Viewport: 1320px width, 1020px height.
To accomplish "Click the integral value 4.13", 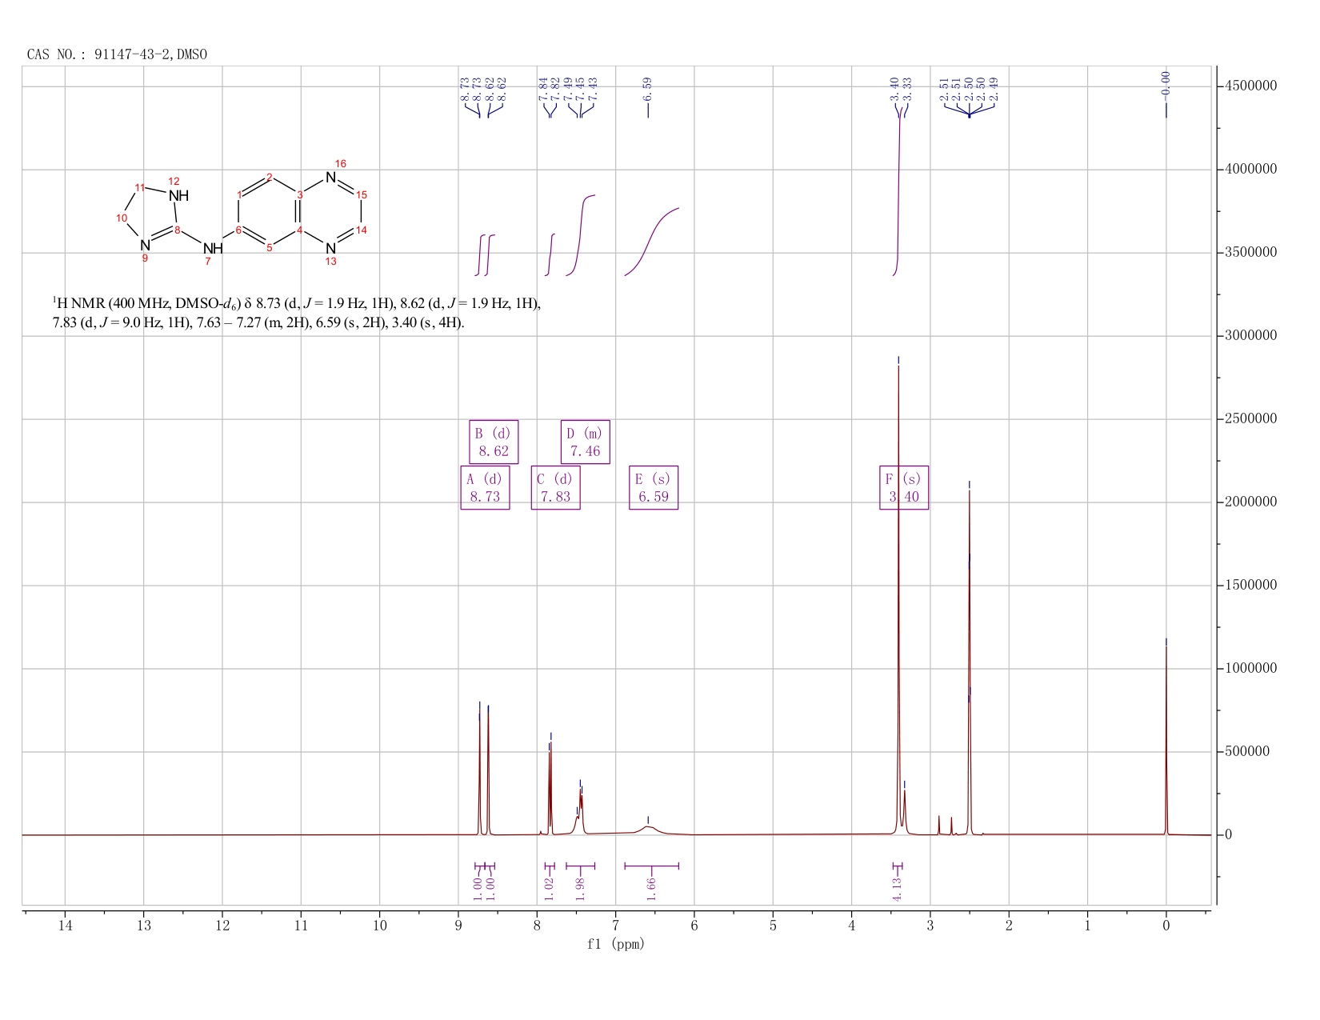I will click(x=897, y=888).
